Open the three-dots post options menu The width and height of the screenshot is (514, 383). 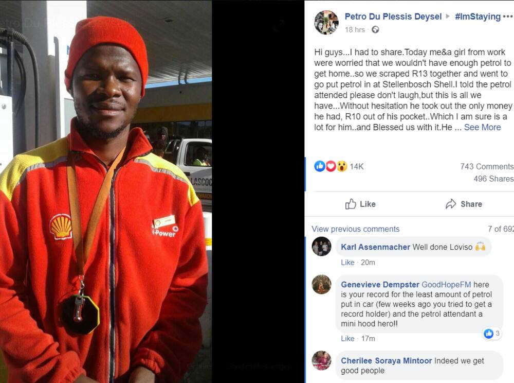507,16
